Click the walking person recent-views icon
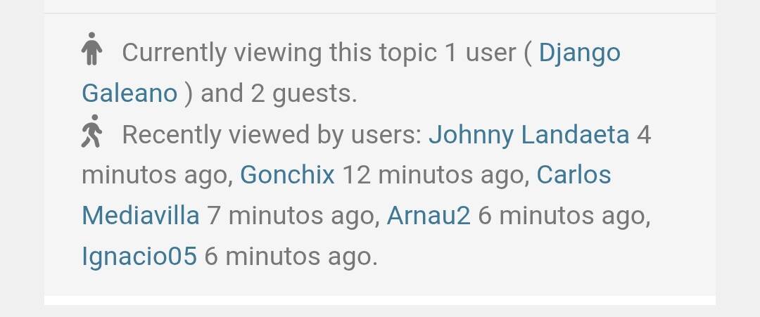Screen dimensions: 760x317 (x=91, y=131)
